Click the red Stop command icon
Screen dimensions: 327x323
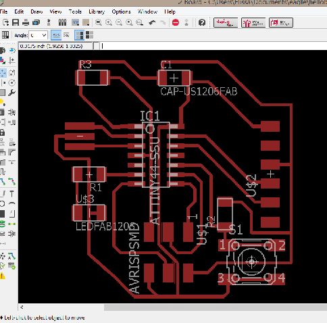[176, 22]
